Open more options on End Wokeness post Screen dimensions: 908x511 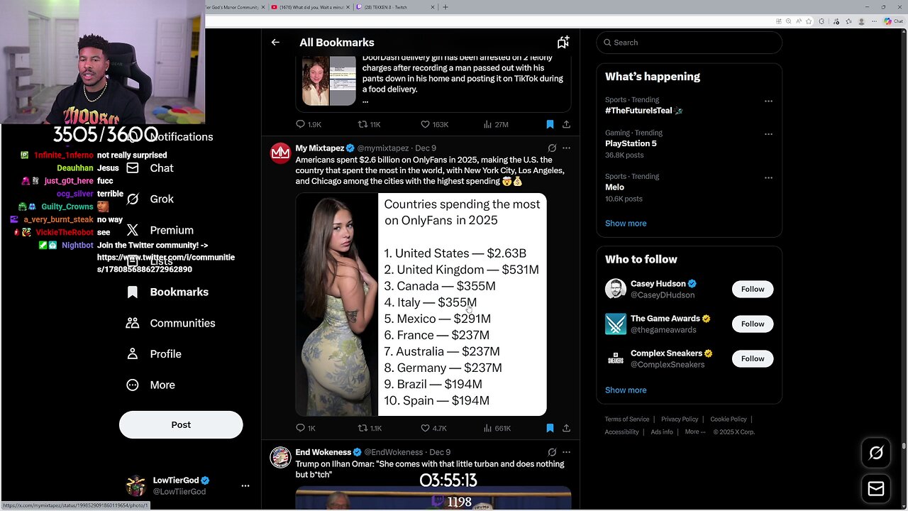tap(566, 452)
